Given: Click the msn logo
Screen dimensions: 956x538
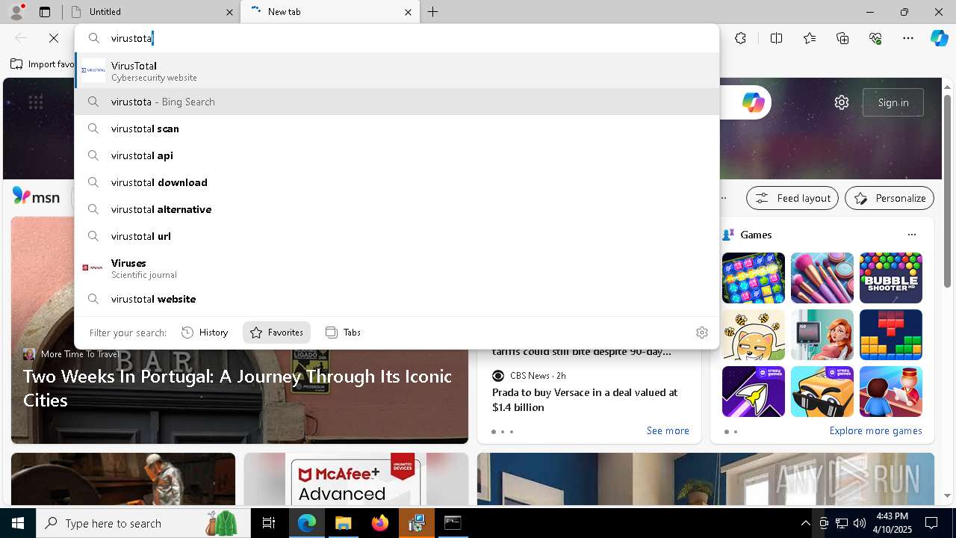Looking at the screenshot, I should click(x=36, y=197).
